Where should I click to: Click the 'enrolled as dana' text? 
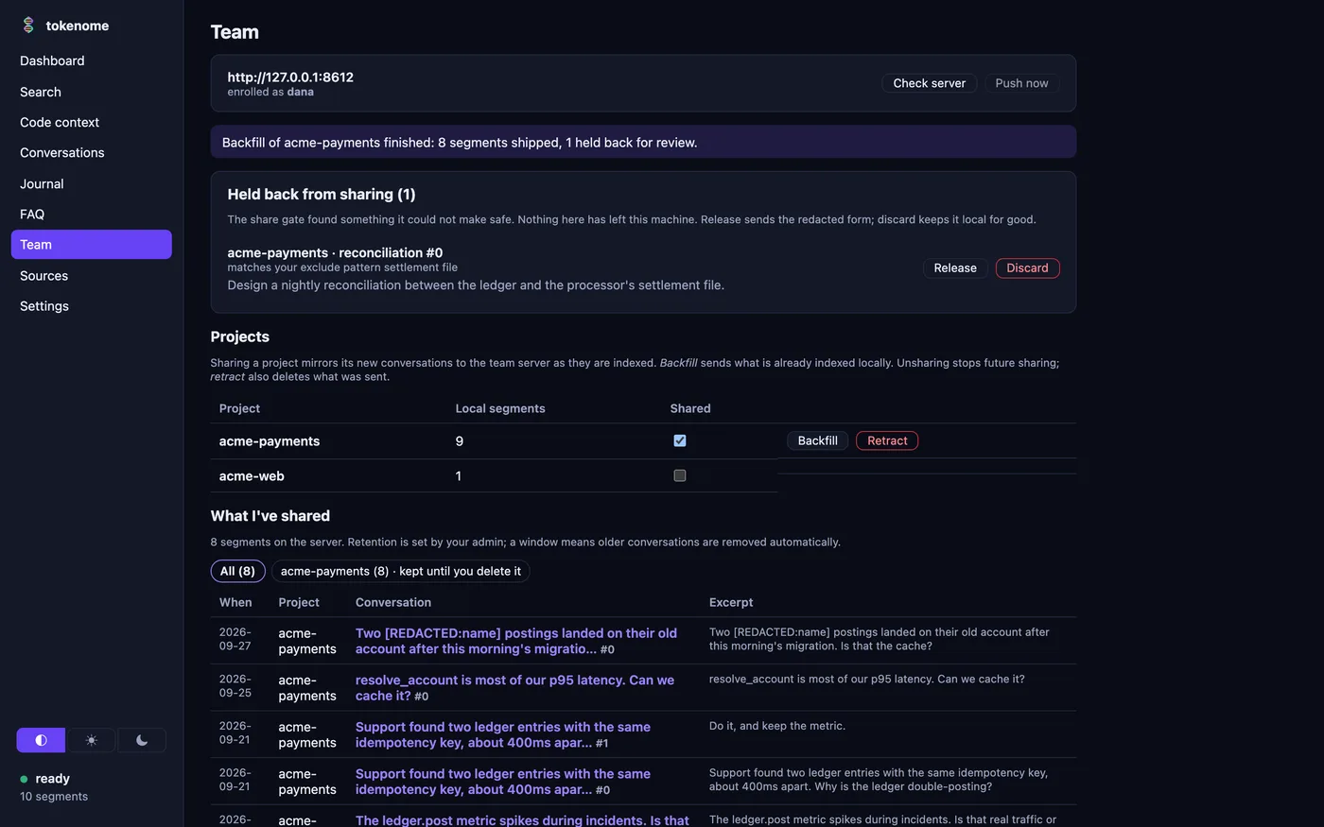[270, 92]
